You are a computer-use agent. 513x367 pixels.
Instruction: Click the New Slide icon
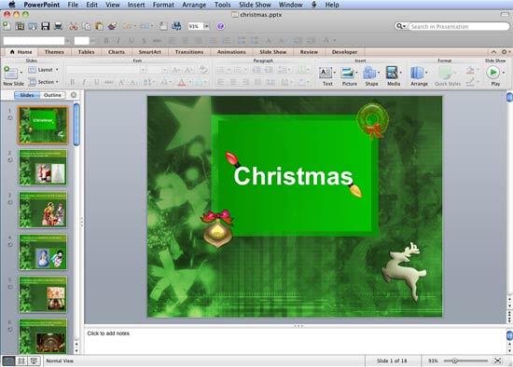[10, 73]
